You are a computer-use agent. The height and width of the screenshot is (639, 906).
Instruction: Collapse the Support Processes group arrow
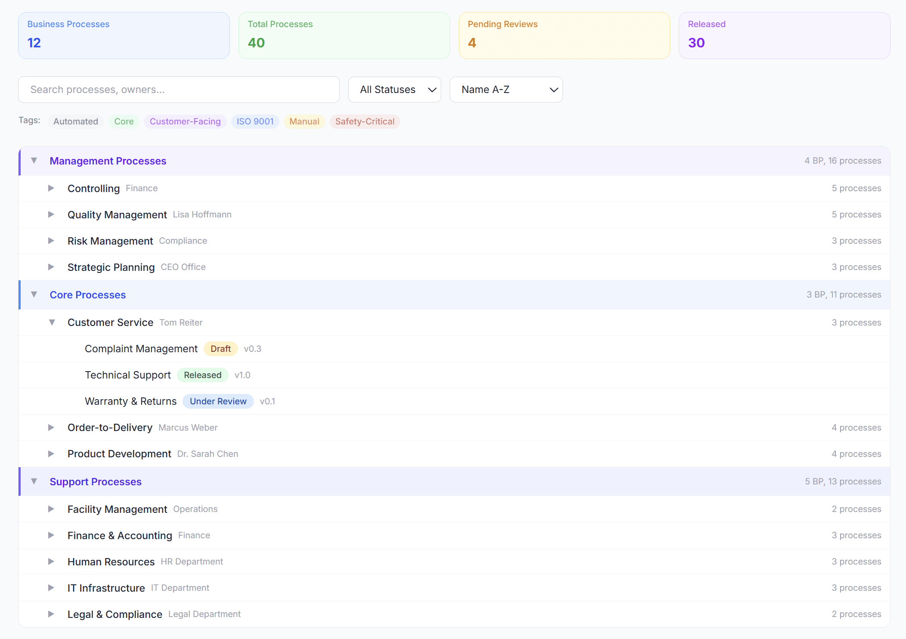34,481
